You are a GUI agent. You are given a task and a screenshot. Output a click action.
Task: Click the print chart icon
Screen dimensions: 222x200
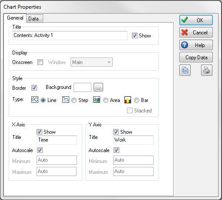[x=207, y=70]
